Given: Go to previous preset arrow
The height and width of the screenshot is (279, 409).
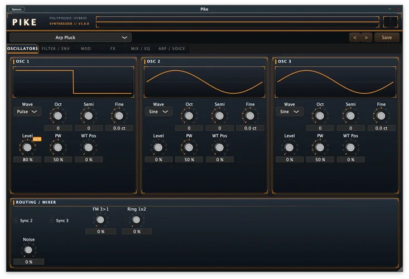Looking at the screenshot, I should tap(355, 37).
